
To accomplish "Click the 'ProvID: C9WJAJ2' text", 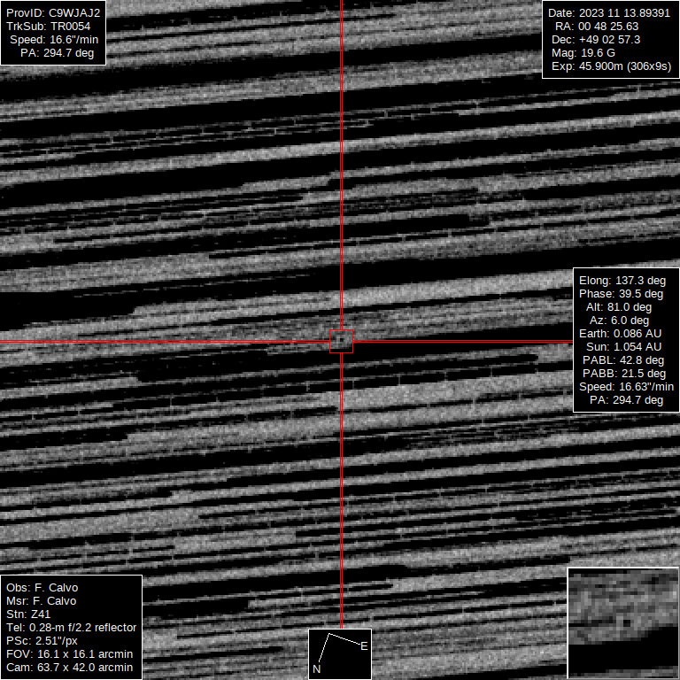I will (x=53, y=13).
